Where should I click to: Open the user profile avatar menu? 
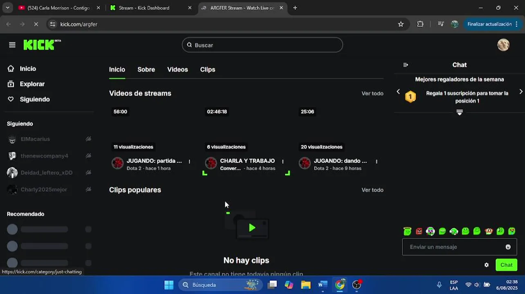click(503, 45)
